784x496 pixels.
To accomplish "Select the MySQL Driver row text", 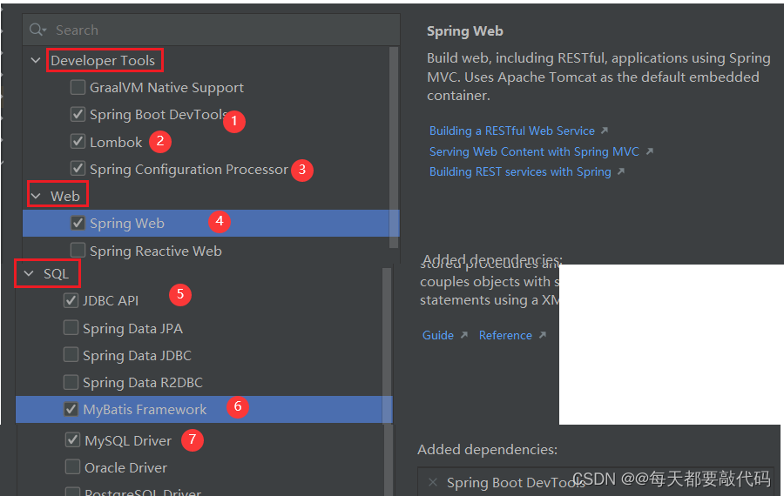I will click(x=128, y=440).
